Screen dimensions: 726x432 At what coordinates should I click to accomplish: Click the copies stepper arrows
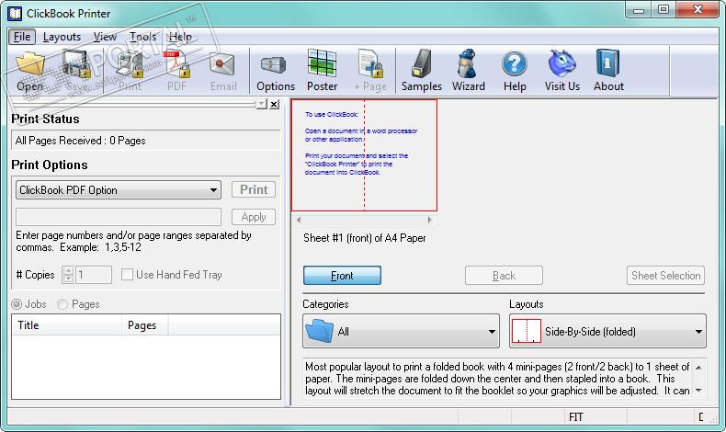68,275
